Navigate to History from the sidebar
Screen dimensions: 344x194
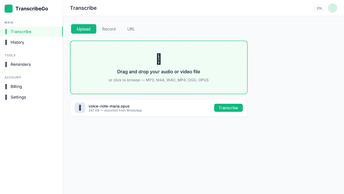(17, 42)
